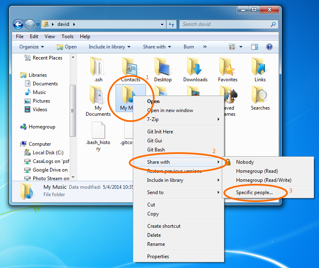Select Local Disk (C:) in sidebar
The width and height of the screenshot is (319, 268).
44,153
